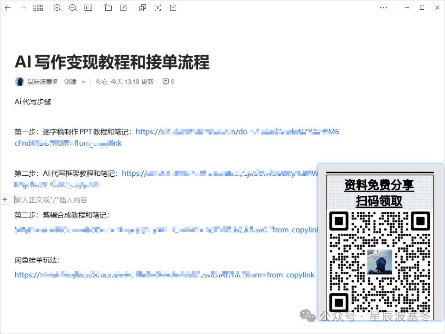Click the QR code image
This screenshot has width=445, height=334.
380,261
